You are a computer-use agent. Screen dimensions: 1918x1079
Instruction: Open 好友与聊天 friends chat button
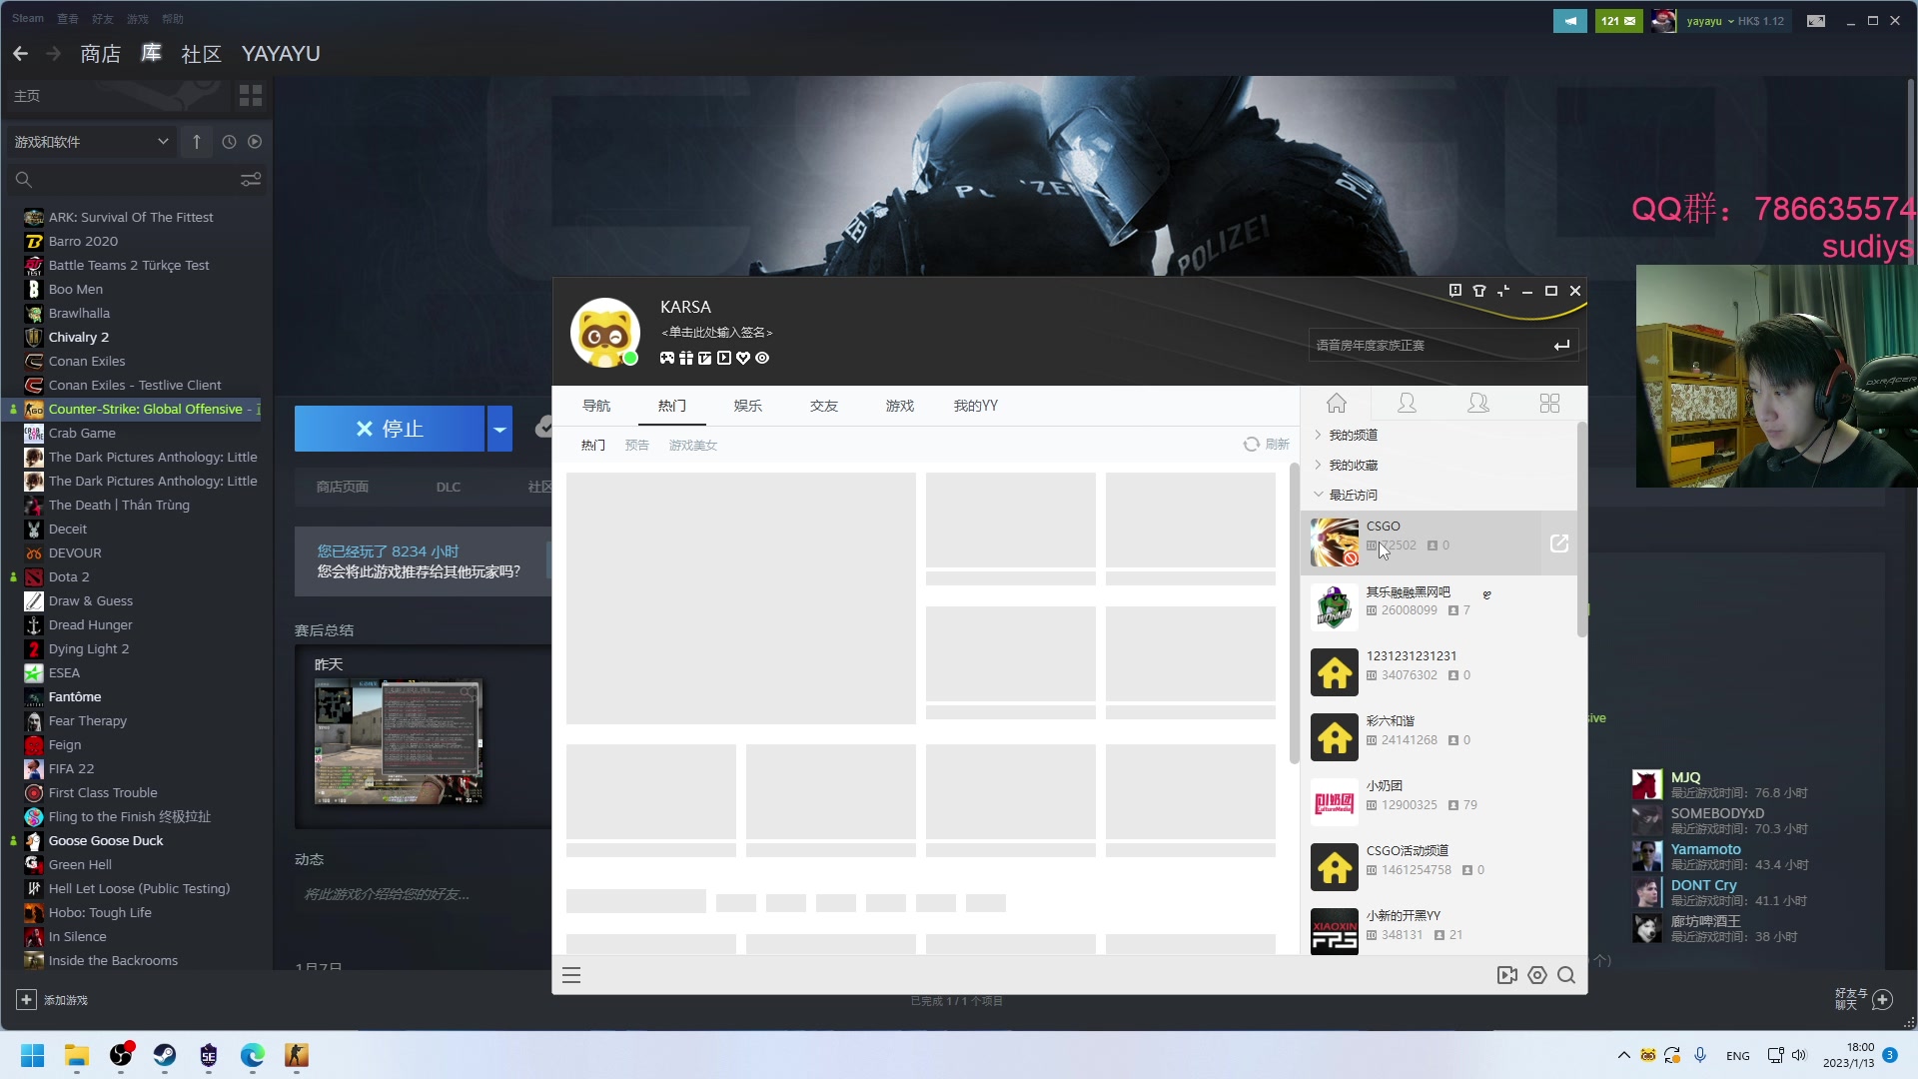[1864, 999]
